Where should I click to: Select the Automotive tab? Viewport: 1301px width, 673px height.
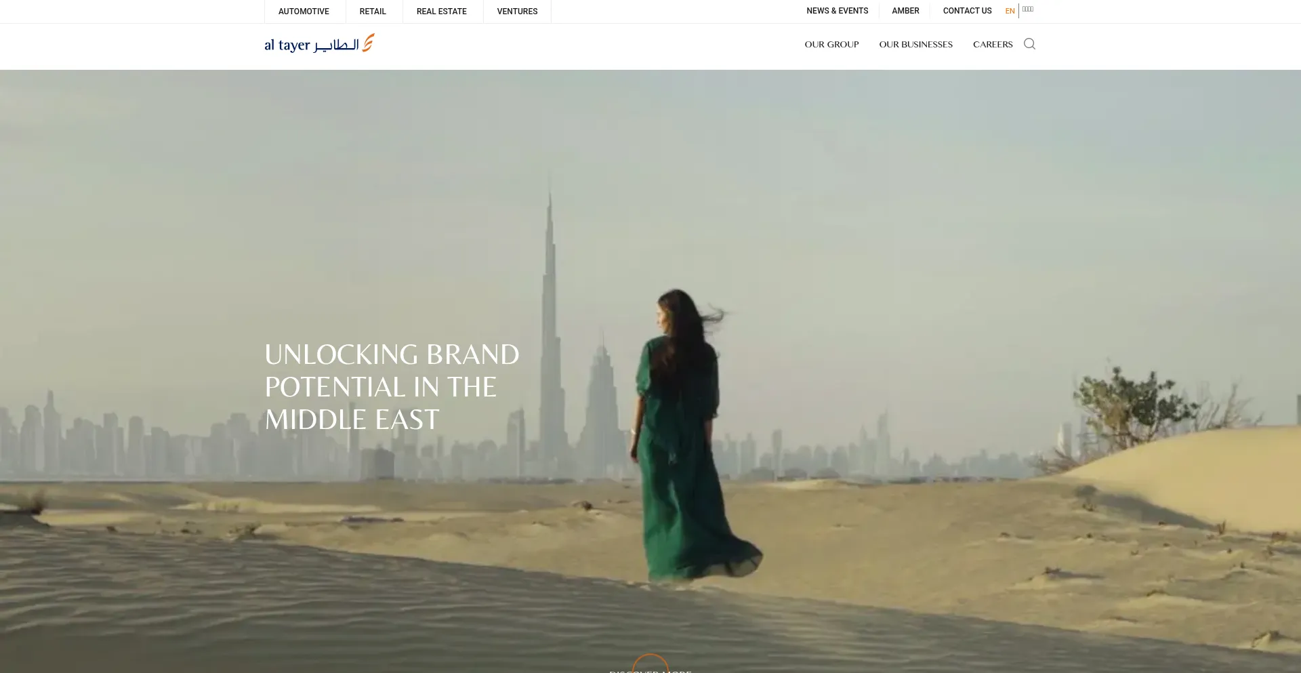304,12
